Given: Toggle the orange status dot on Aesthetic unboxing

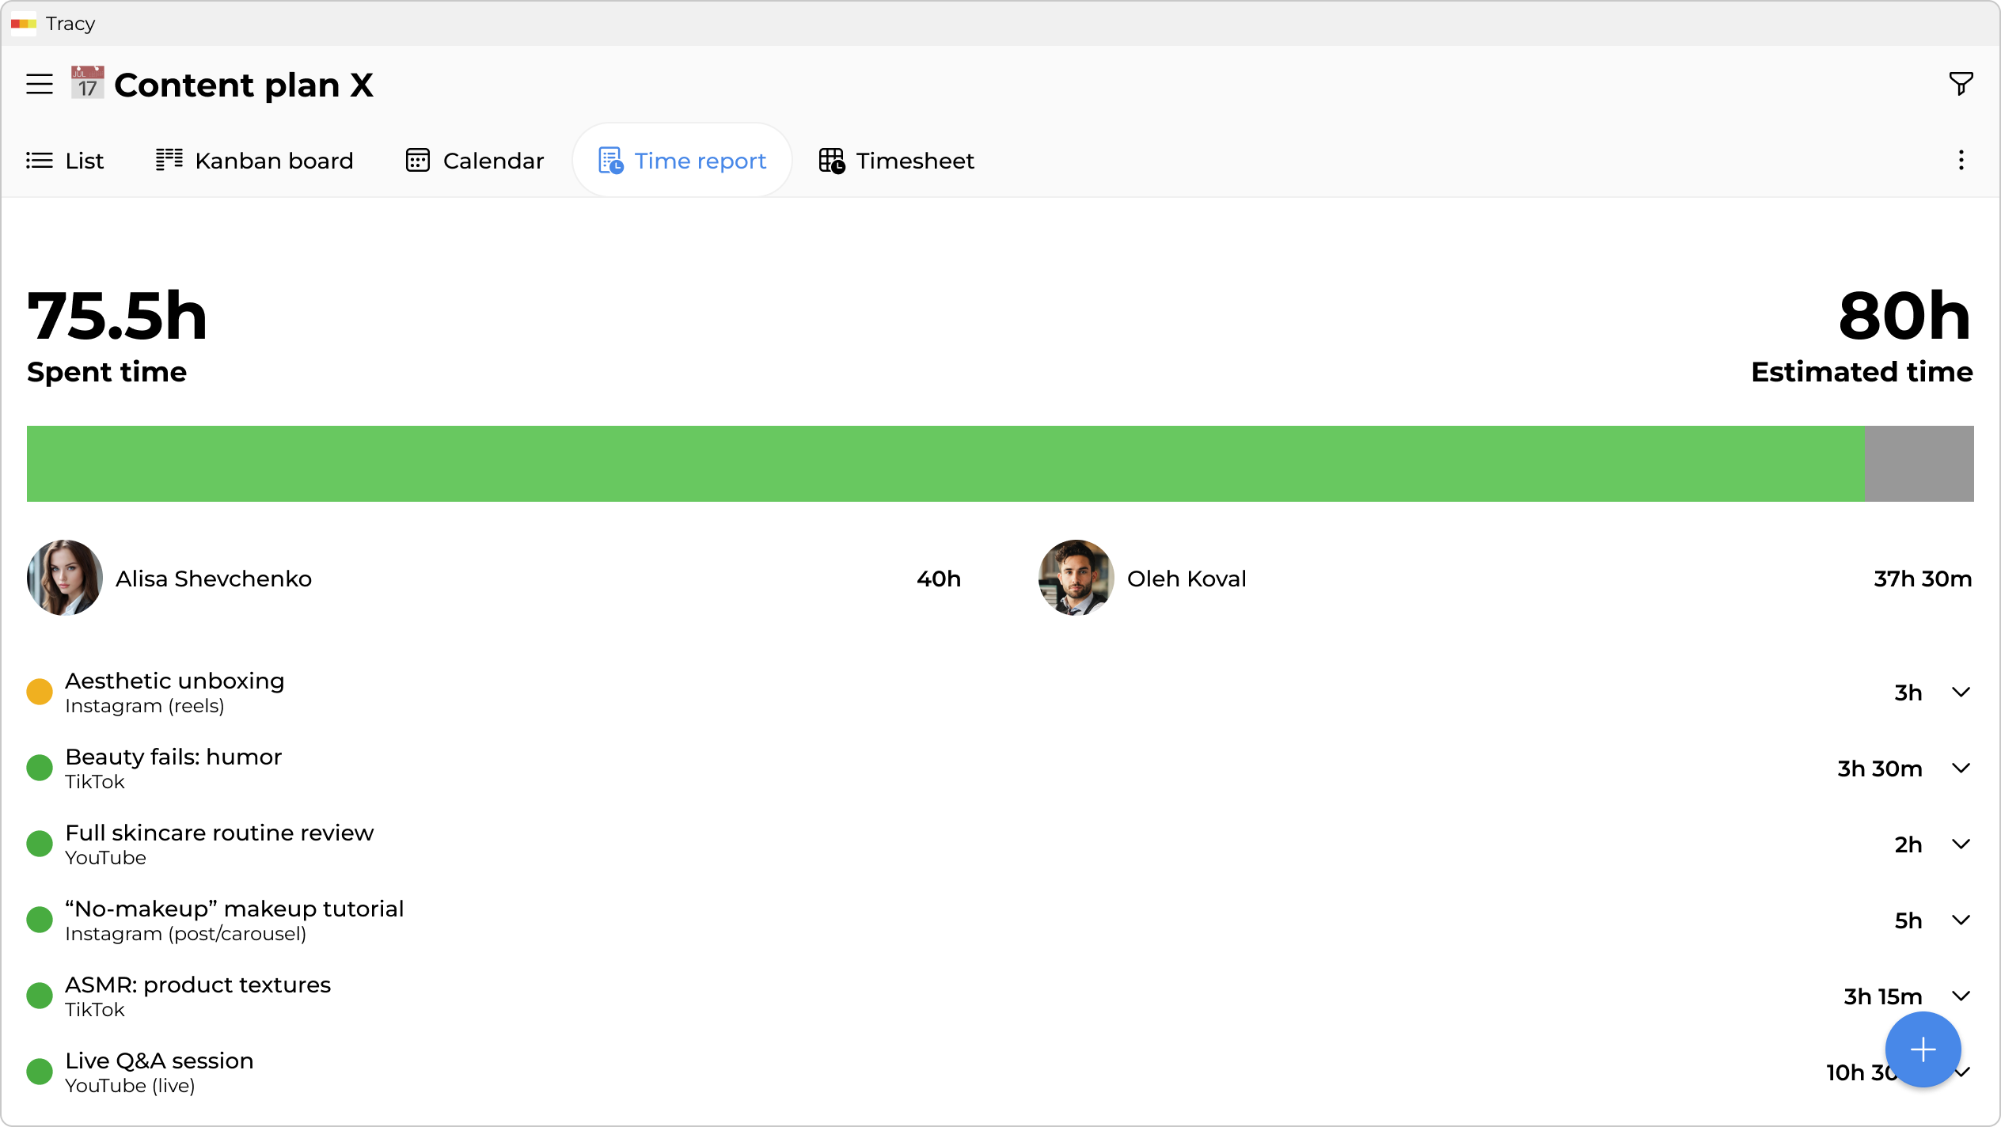Looking at the screenshot, I should pos(39,691).
